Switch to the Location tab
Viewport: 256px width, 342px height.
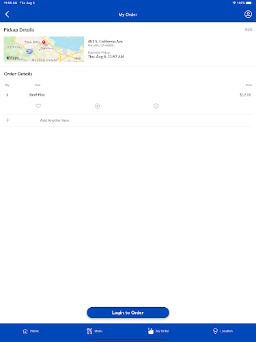pyautogui.click(x=223, y=331)
